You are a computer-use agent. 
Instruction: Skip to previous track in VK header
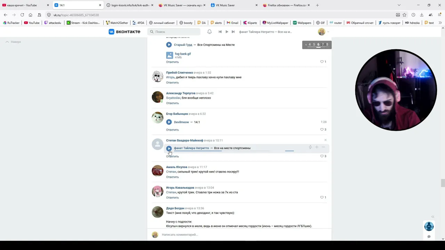(220, 32)
